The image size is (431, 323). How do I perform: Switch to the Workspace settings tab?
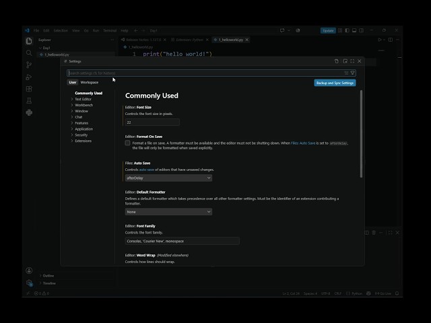[x=90, y=82]
